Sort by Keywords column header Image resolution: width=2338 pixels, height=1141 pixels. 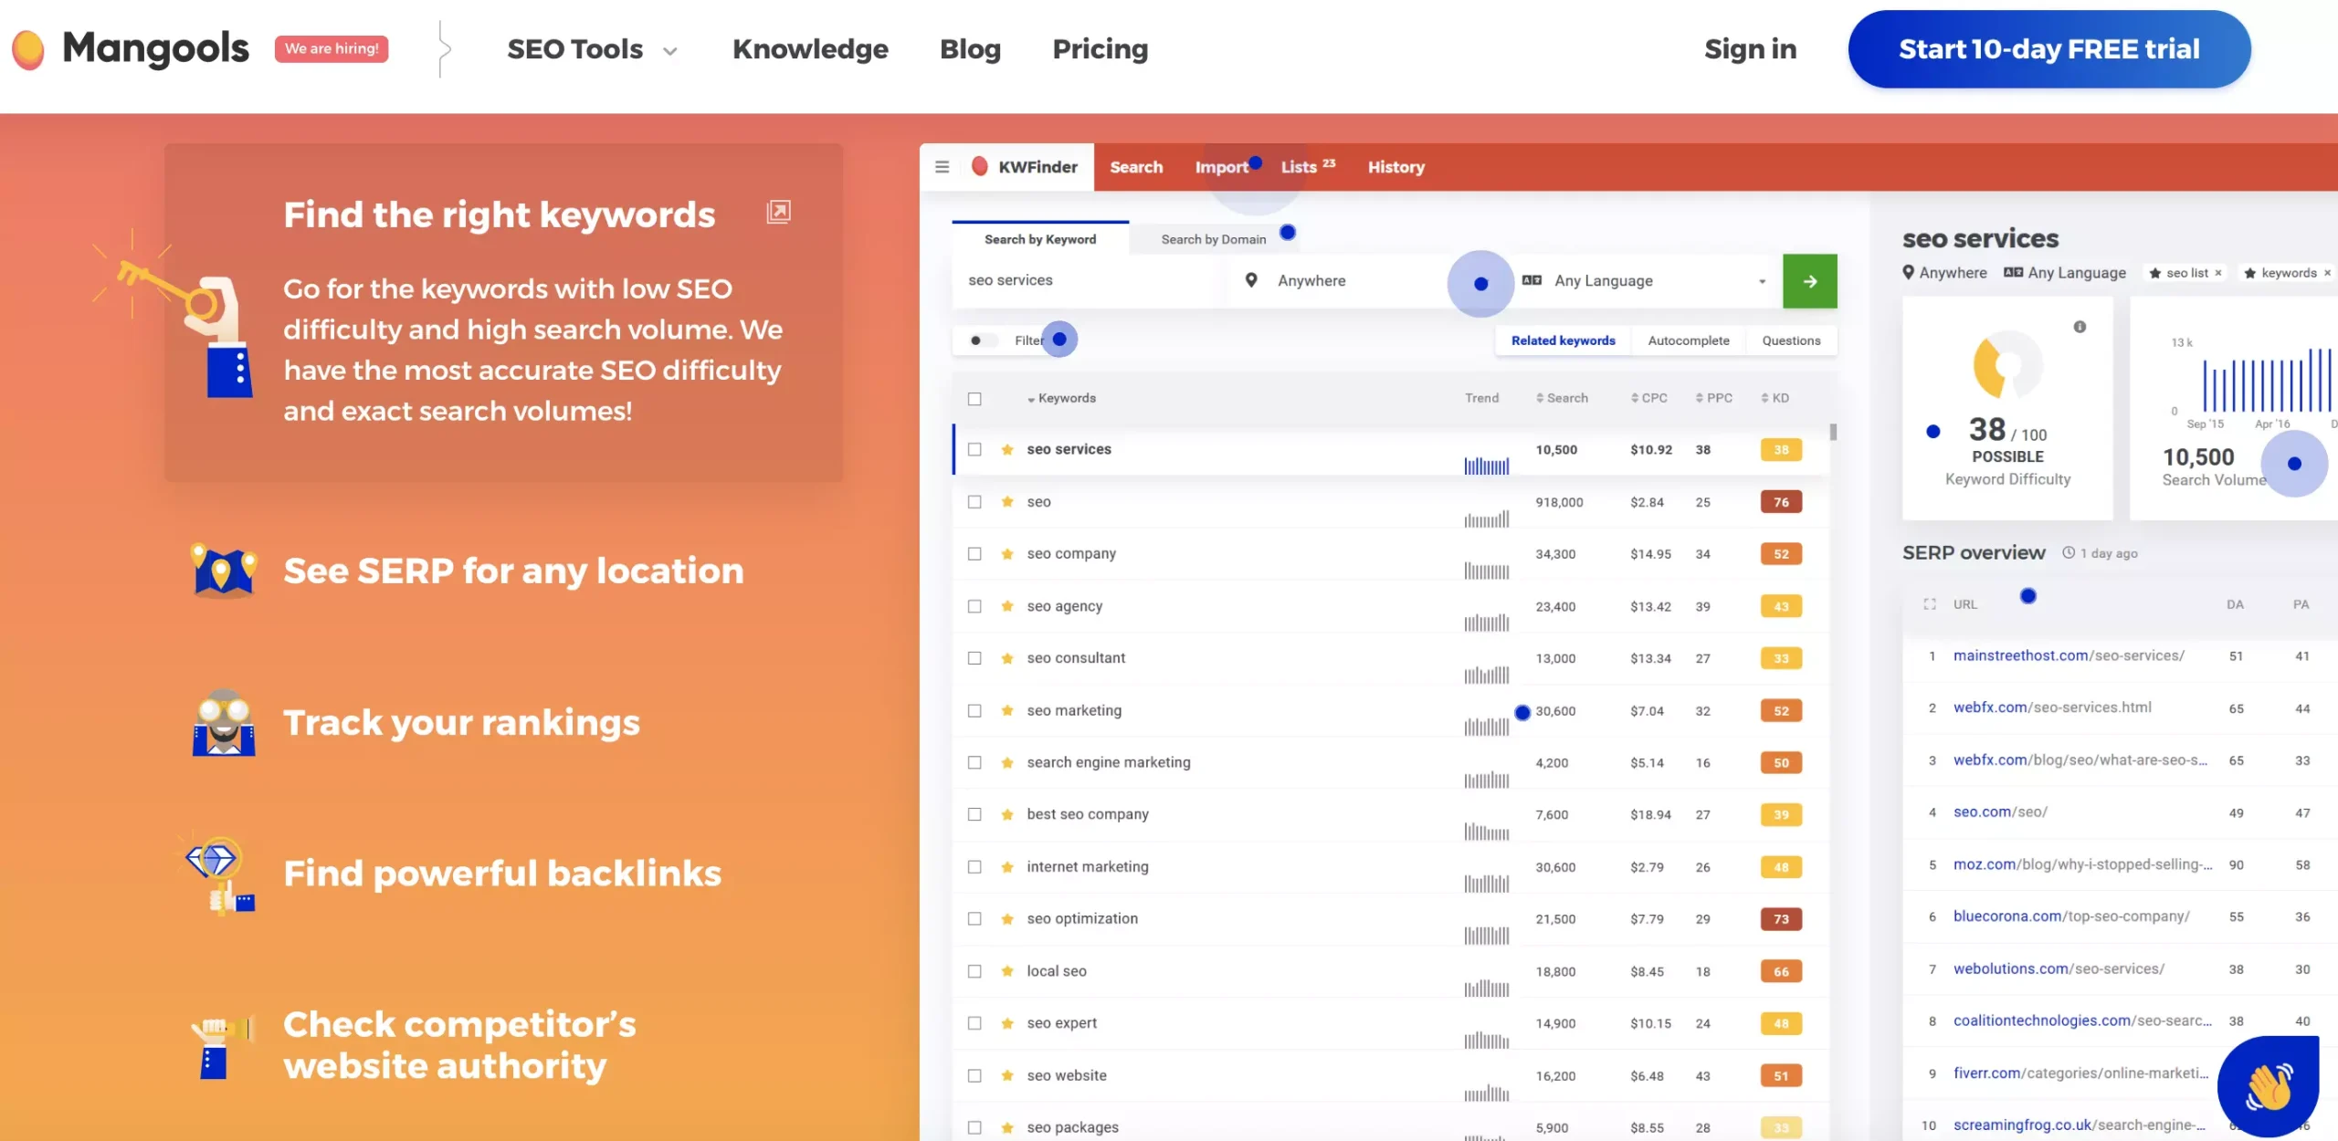click(x=1061, y=398)
